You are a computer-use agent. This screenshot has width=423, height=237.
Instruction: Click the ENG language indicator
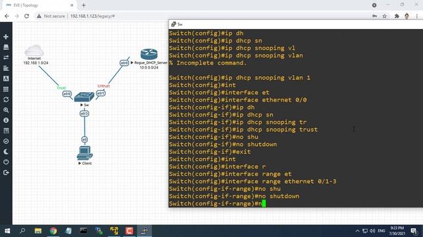pos(381,231)
